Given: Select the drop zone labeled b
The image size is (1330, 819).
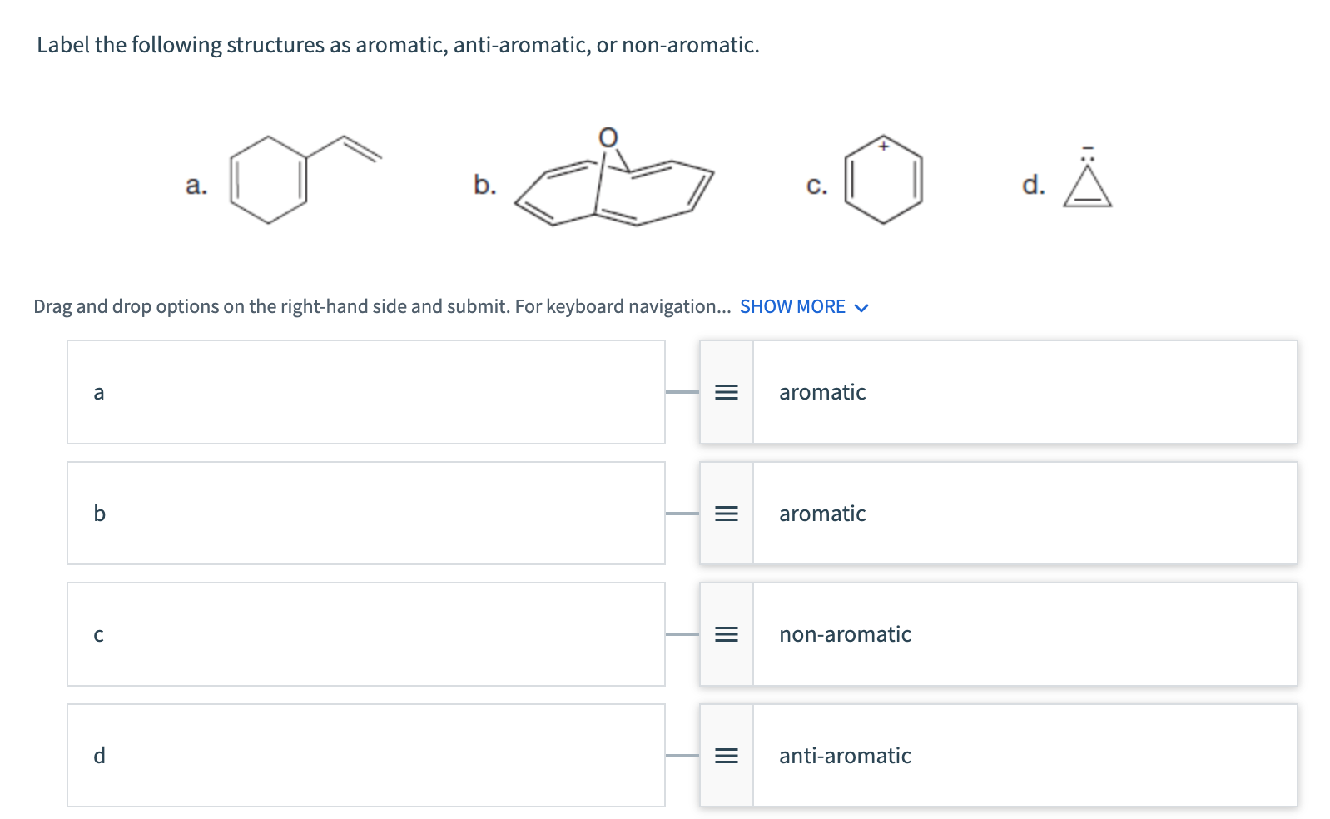Looking at the screenshot, I should [365, 514].
